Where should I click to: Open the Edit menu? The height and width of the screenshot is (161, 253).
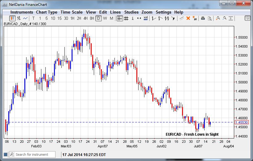click(x=103, y=12)
